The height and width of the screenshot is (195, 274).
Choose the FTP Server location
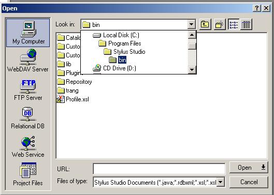click(28, 90)
